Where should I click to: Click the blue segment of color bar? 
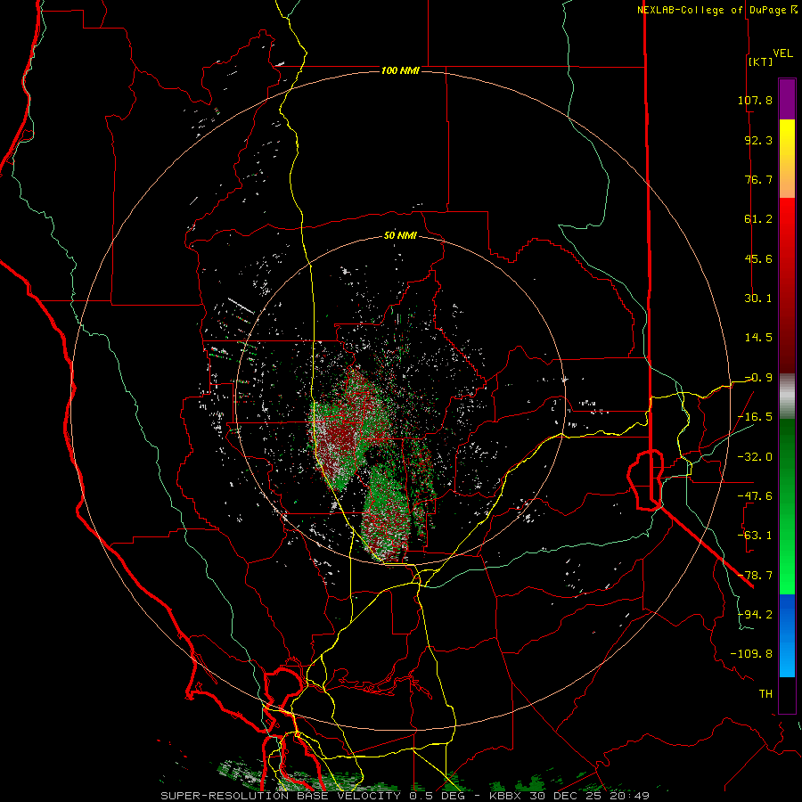pyautogui.click(x=787, y=635)
